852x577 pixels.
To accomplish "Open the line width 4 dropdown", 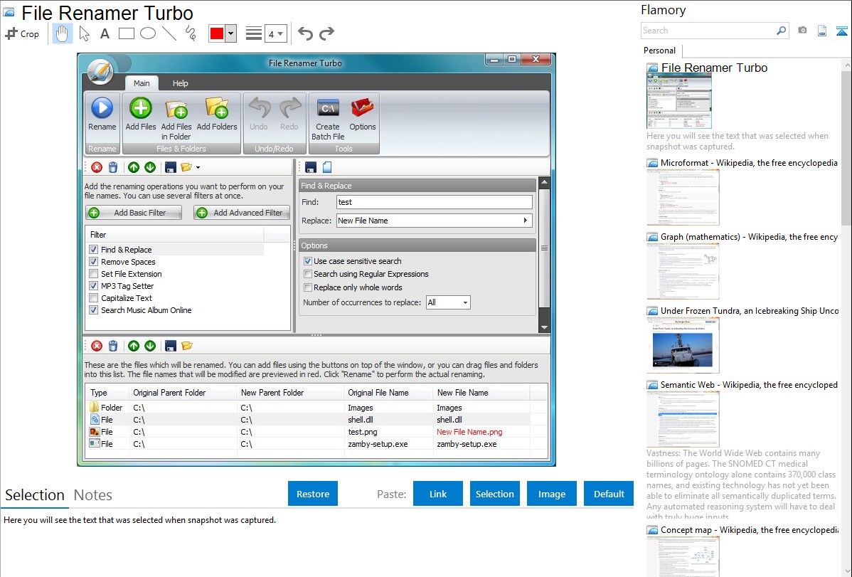I will pyautogui.click(x=276, y=34).
